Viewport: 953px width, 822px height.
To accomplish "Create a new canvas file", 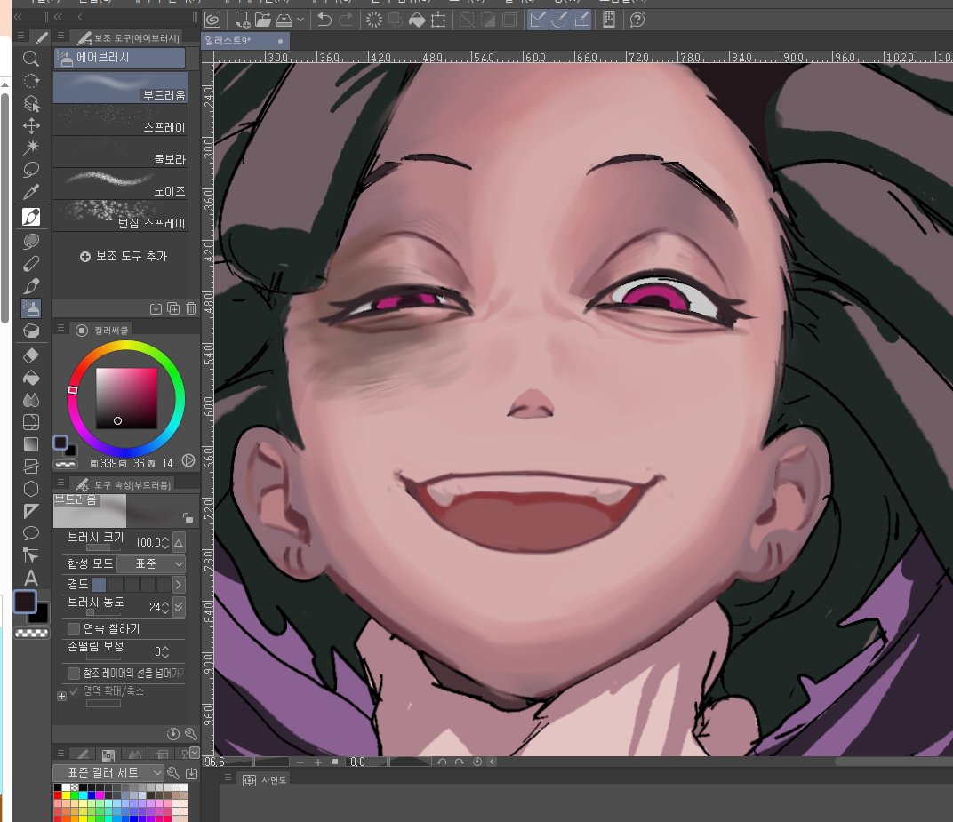I will click(242, 20).
